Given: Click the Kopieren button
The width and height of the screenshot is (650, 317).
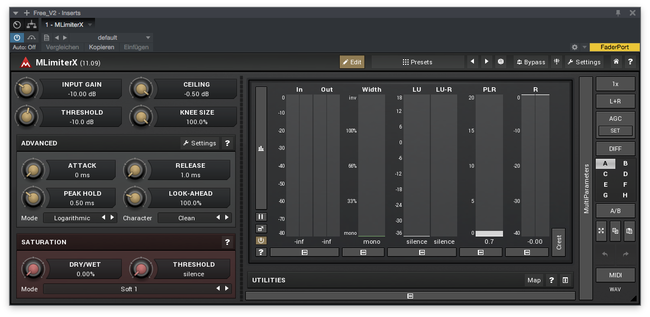Looking at the screenshot, I should pos(102,48).
